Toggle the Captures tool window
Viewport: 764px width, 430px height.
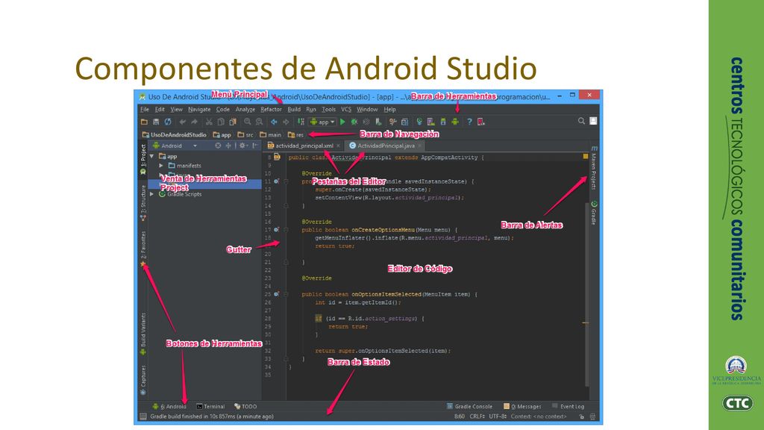tap(143, 380)
